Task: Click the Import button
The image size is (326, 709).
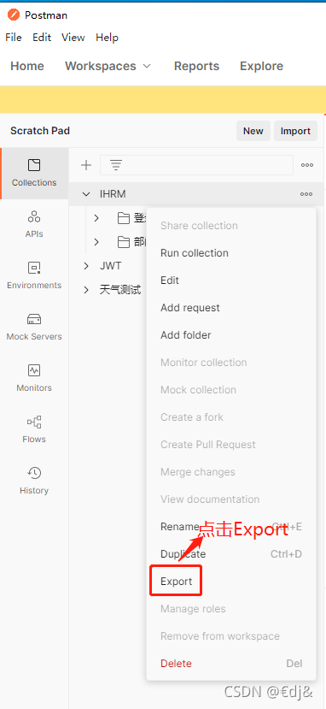Action: click(295, 131)
